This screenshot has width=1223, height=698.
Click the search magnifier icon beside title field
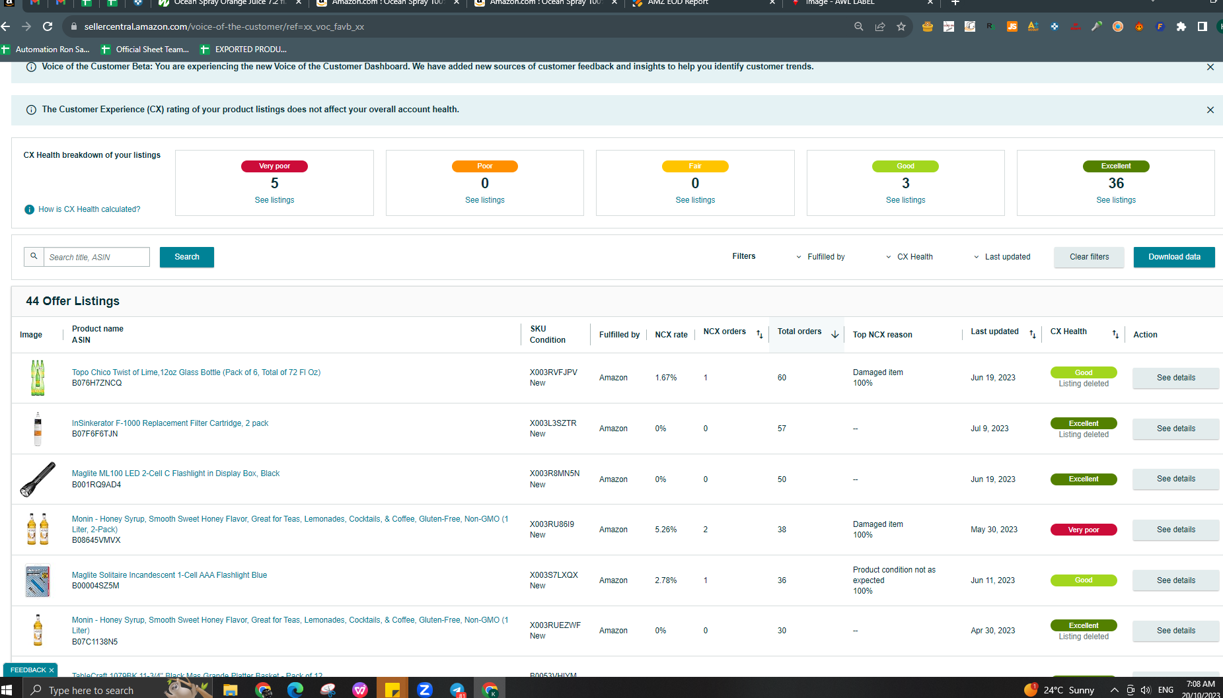point(34,256)
